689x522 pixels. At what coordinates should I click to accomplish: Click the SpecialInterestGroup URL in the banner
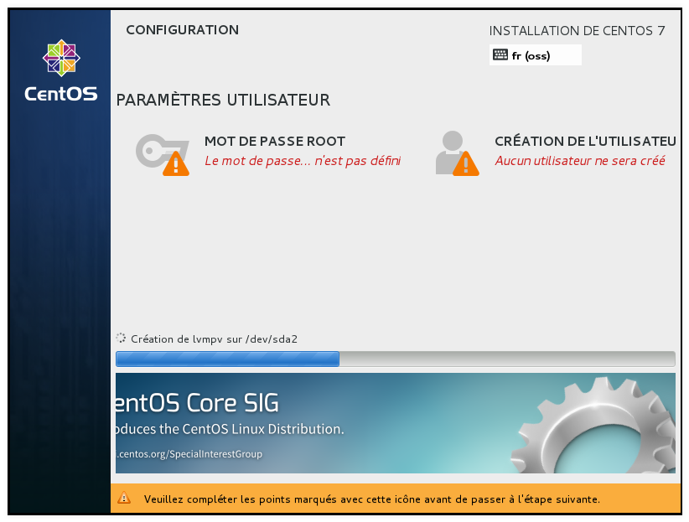click(x=189, y=454)
